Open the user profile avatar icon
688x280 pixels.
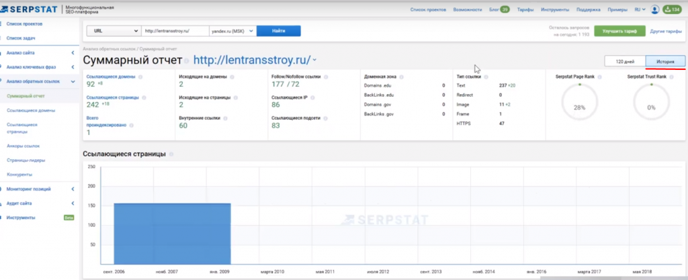pos(654,9)
